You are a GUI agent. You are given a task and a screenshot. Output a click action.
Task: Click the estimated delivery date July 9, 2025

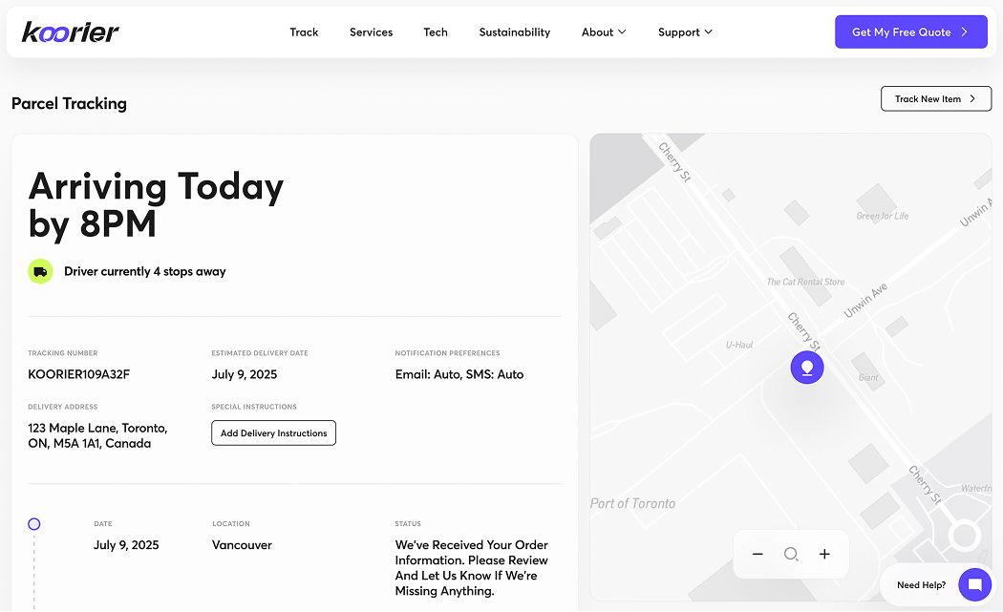pos(245,375)
